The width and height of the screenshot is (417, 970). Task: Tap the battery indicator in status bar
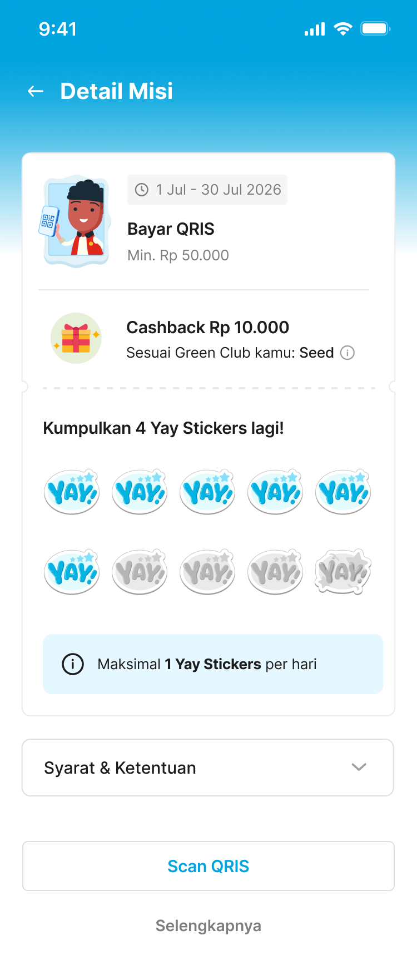pyautogui.click(x=376, y=28)
